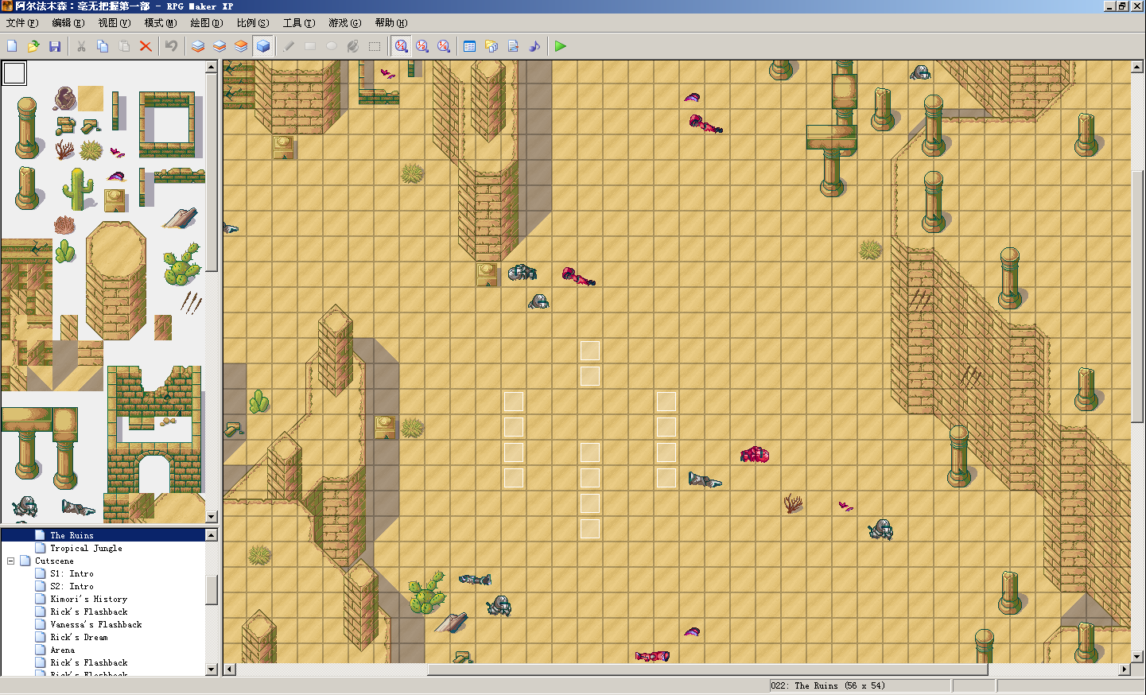Open the 编辑(E) menu
The height and width of the screenshot is (695, 1146).
(x=68, y=23)
